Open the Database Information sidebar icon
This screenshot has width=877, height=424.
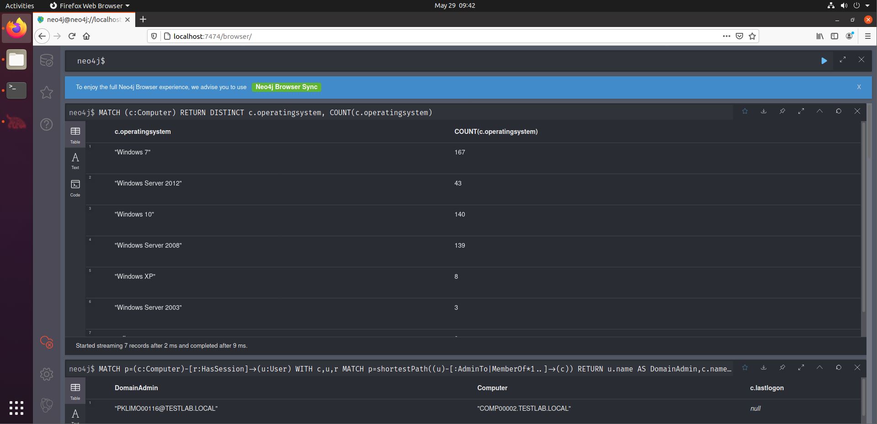coord(47,60)
